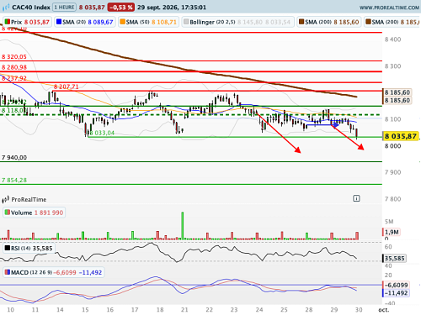Click the 7 854,28 support level label
Image resolution: width=421 pixels, height=315 pixels.
coord(14,181)
